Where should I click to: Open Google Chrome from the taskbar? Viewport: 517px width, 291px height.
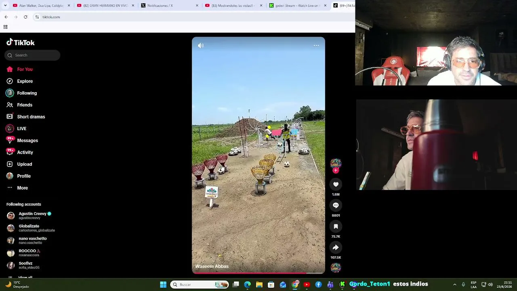295,285
